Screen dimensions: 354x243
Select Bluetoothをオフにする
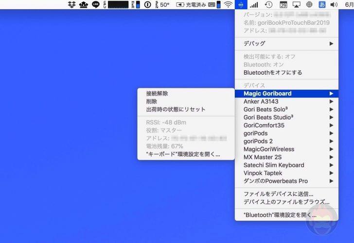point(286,73)
